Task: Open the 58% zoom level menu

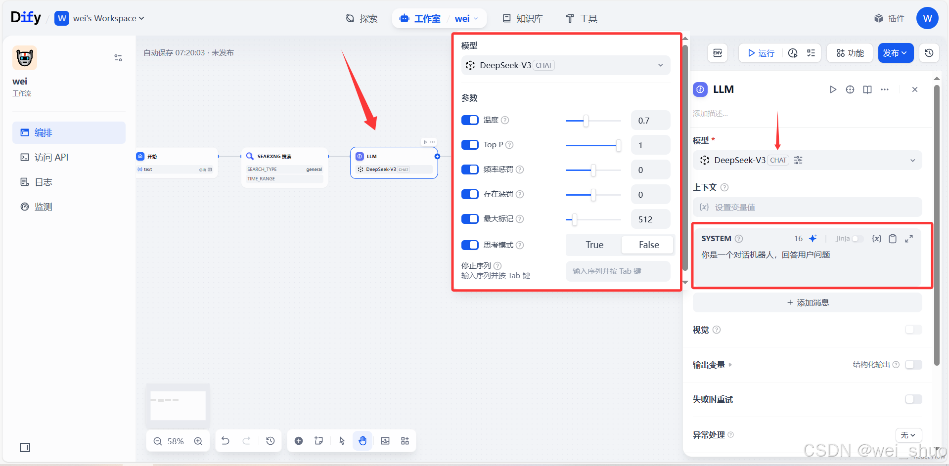Action: point(176,441)
